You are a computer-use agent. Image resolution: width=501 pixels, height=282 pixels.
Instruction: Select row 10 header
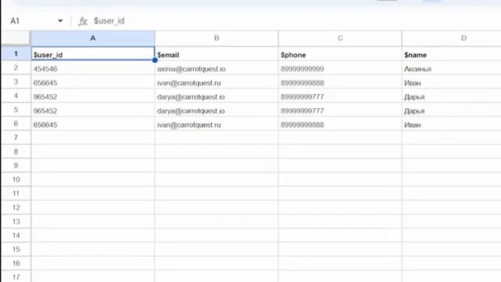pos(16,179)
